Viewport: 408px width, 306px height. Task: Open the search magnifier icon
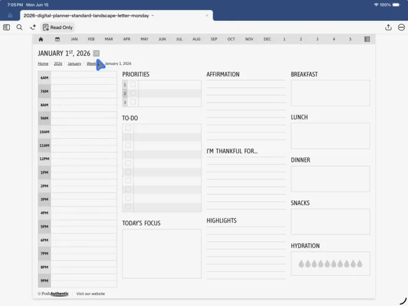click(20, 27)
